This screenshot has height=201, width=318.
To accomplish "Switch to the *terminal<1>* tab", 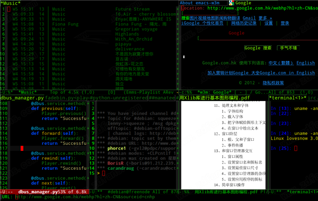I will pos(288,98).
